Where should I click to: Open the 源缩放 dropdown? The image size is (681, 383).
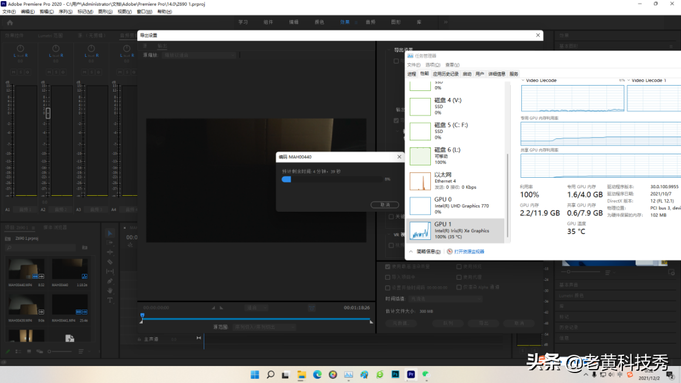[199, 55]
